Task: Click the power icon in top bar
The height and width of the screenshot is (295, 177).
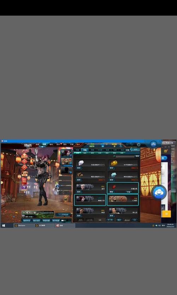Action: coord(138,144)
